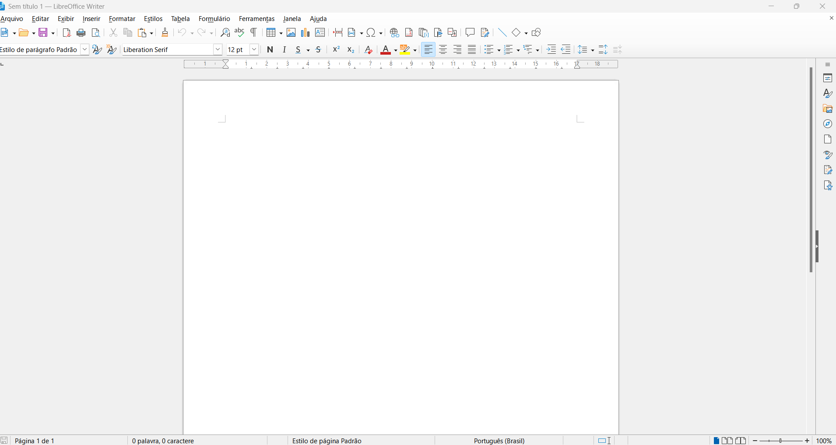Open the Special character dropdown arrow
The height and width of the screenshot is (445, 836).
point(381,33)
